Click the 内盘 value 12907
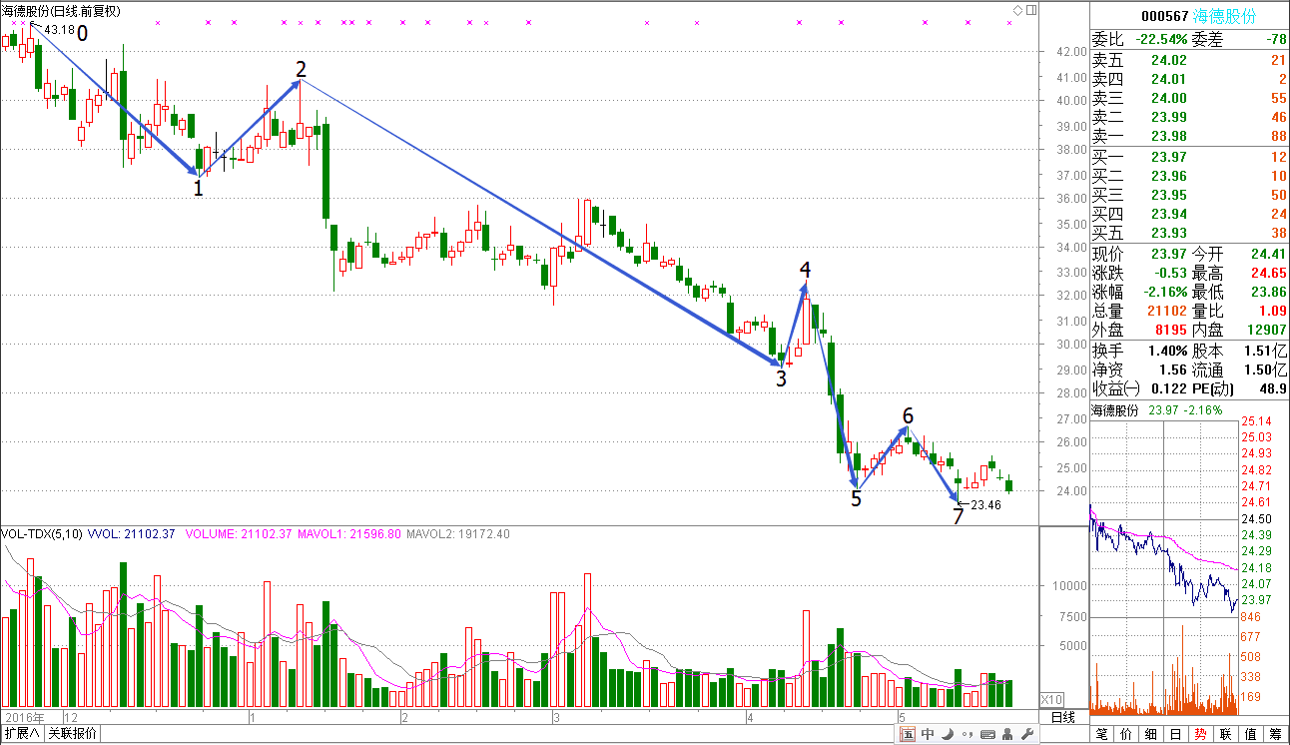 tap(1265, 332)
